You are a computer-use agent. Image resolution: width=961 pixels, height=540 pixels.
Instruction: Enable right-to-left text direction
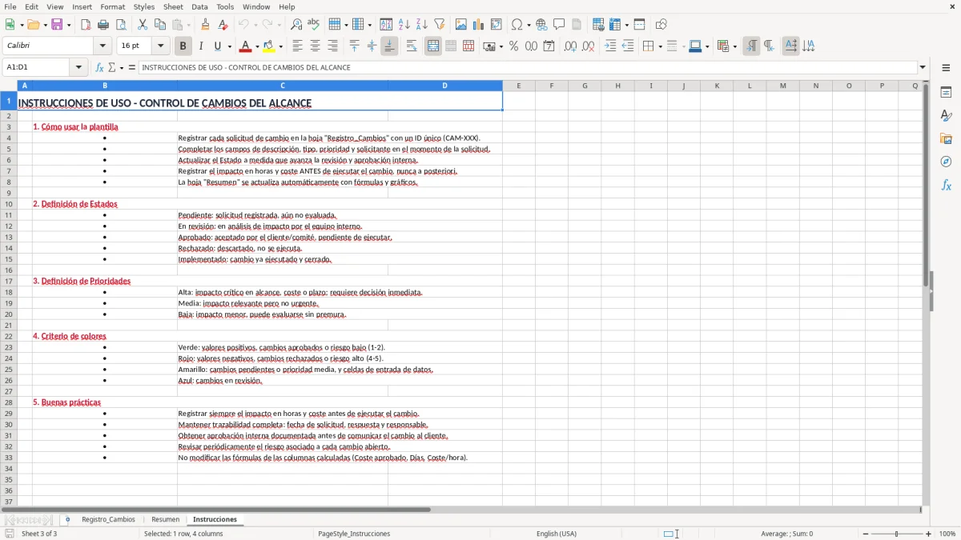coord(769,46)
